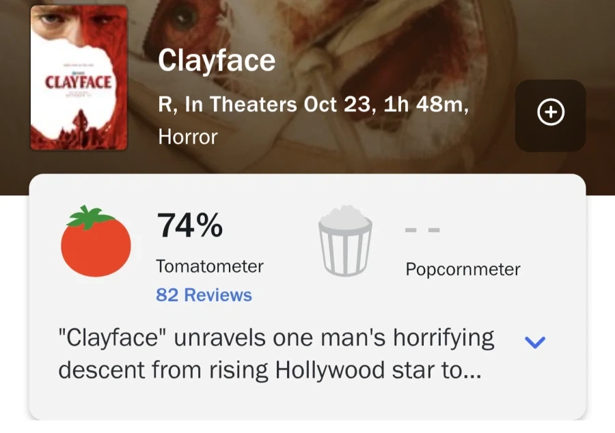Select the Tomatometer label

[x=210, y=266]
